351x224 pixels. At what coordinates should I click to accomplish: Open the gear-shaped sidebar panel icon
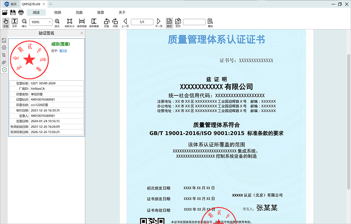click(x=4, y=48)
